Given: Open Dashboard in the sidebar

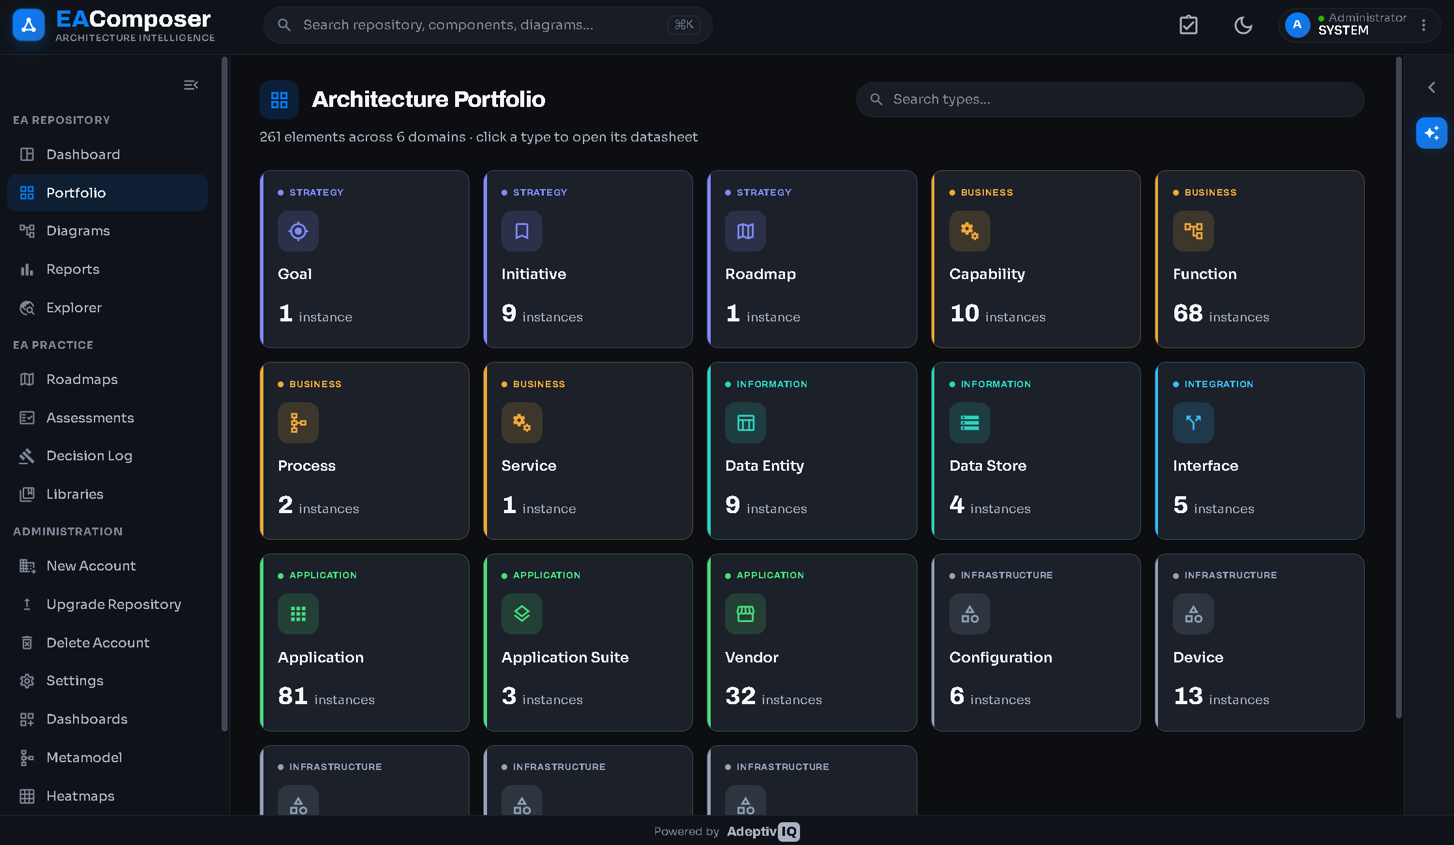Looking at the screenshot, I should coord(108,155).
